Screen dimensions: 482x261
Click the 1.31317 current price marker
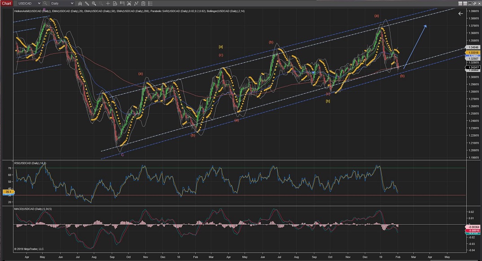point(473,67)
